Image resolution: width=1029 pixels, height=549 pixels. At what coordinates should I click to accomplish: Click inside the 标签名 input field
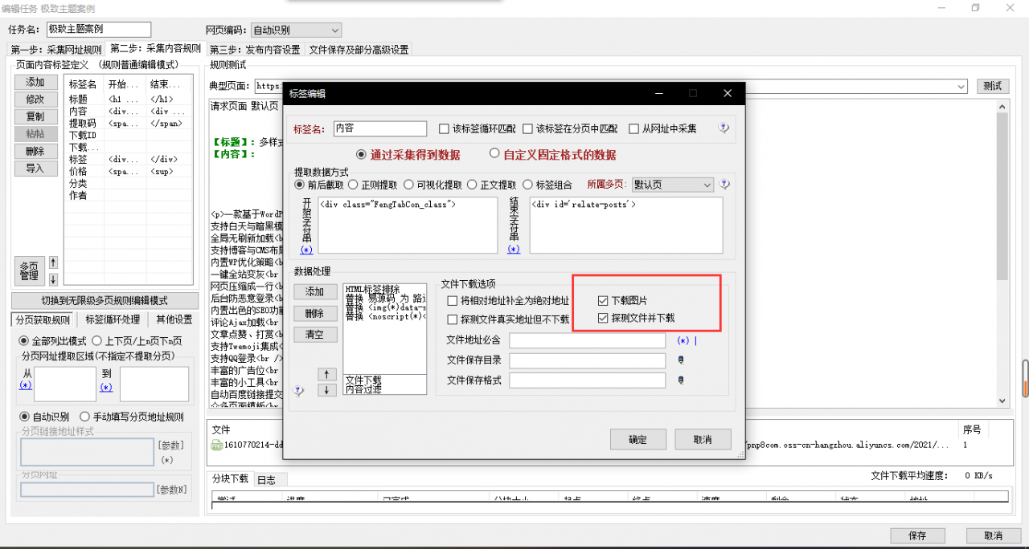pyautogui.click(x=379, y=128)
